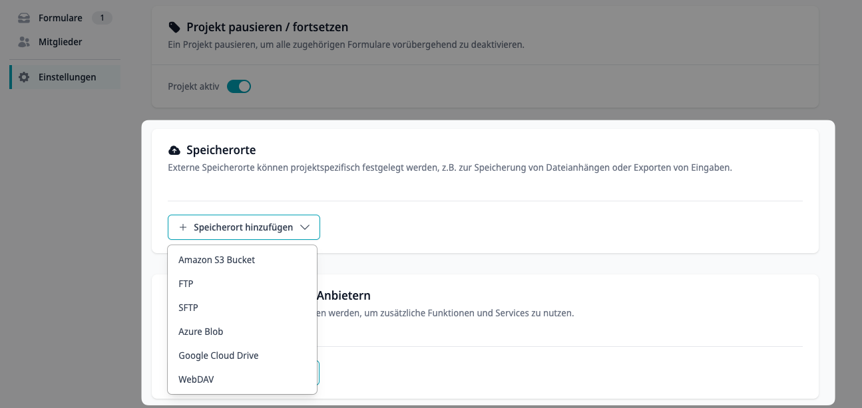Viewport: 862px width, 408px height.
Task: Click the chevron on Speicherort hinzufügen
Action: tap(305, 227)
